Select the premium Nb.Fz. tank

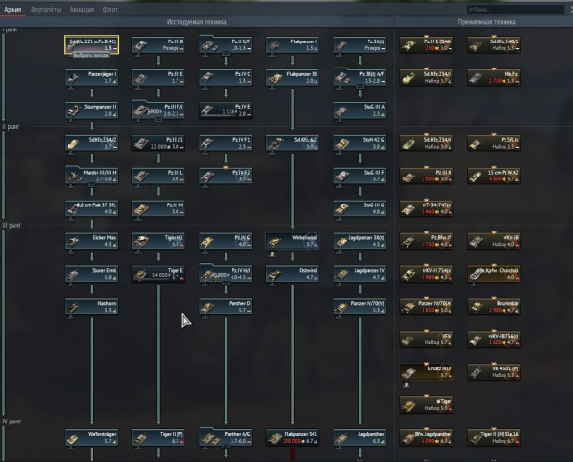tap(494, 77)
